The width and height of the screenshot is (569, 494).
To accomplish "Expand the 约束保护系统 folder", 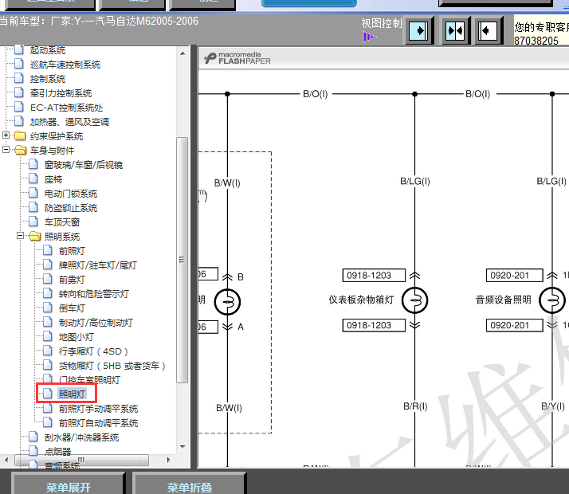I will point(6,135).
